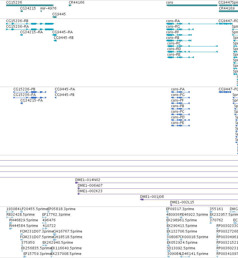
Task: Select EST label 375950
Action: 28,243
